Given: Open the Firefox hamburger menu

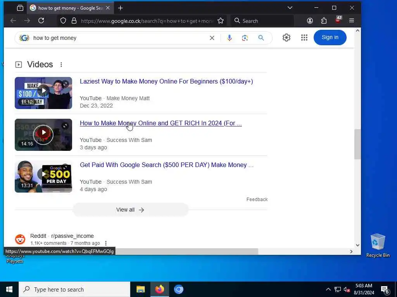Looking at the screenshot, I should [x=351, y=21].
